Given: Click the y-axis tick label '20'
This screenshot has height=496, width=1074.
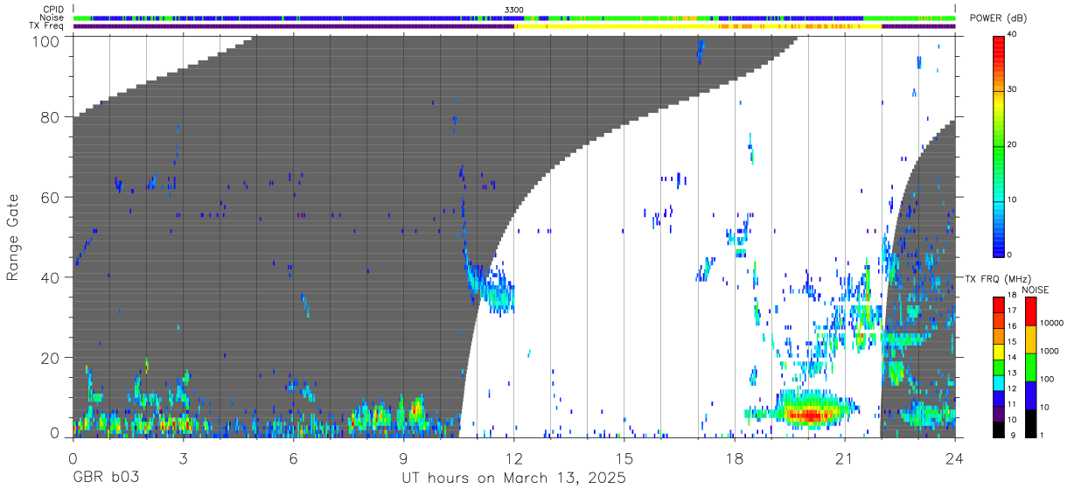Looking at the screenshot, I should point(50,357).
